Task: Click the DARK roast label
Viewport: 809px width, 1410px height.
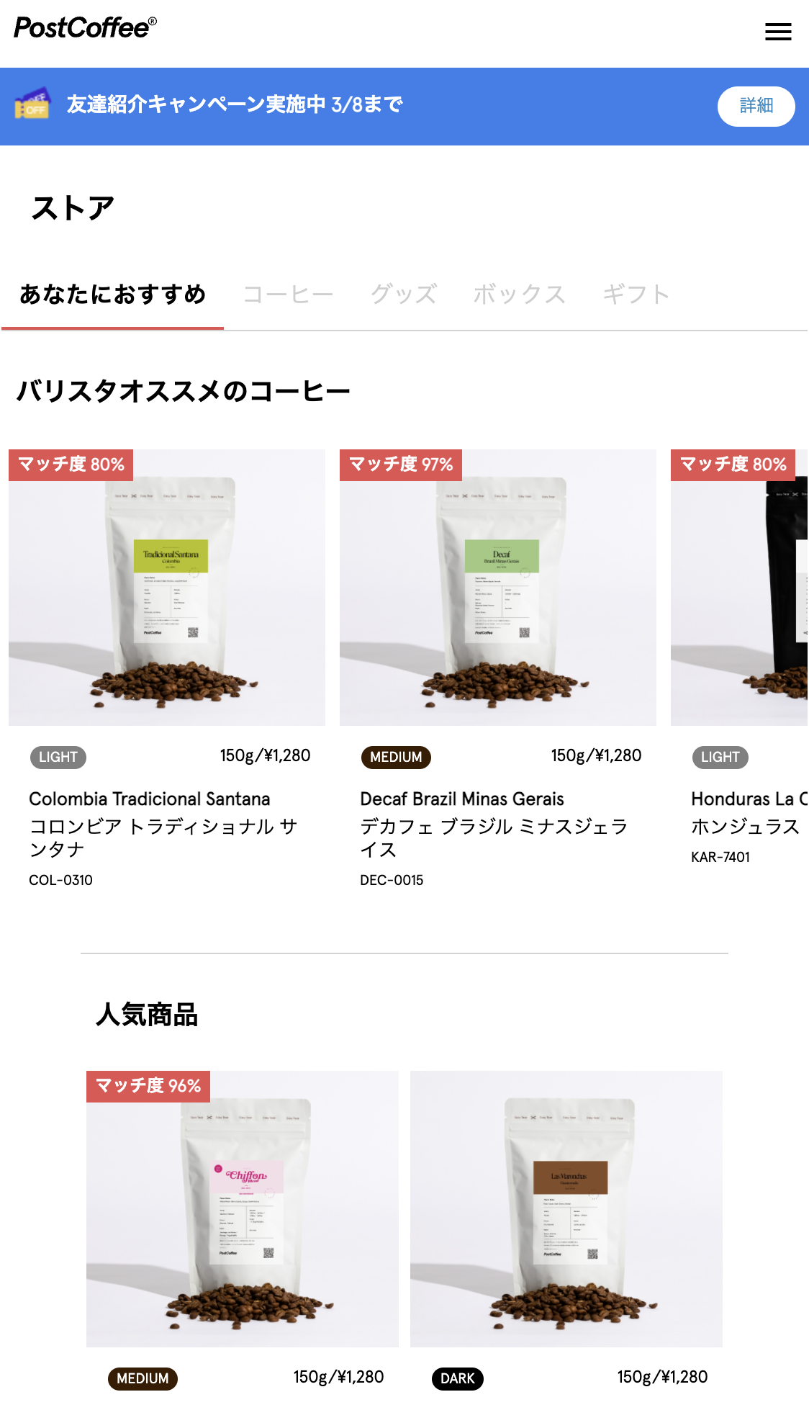Action: pos(458,1378)
